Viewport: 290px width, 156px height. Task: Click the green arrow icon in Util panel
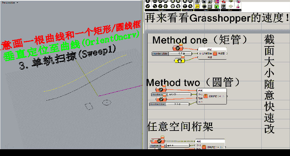231,1
